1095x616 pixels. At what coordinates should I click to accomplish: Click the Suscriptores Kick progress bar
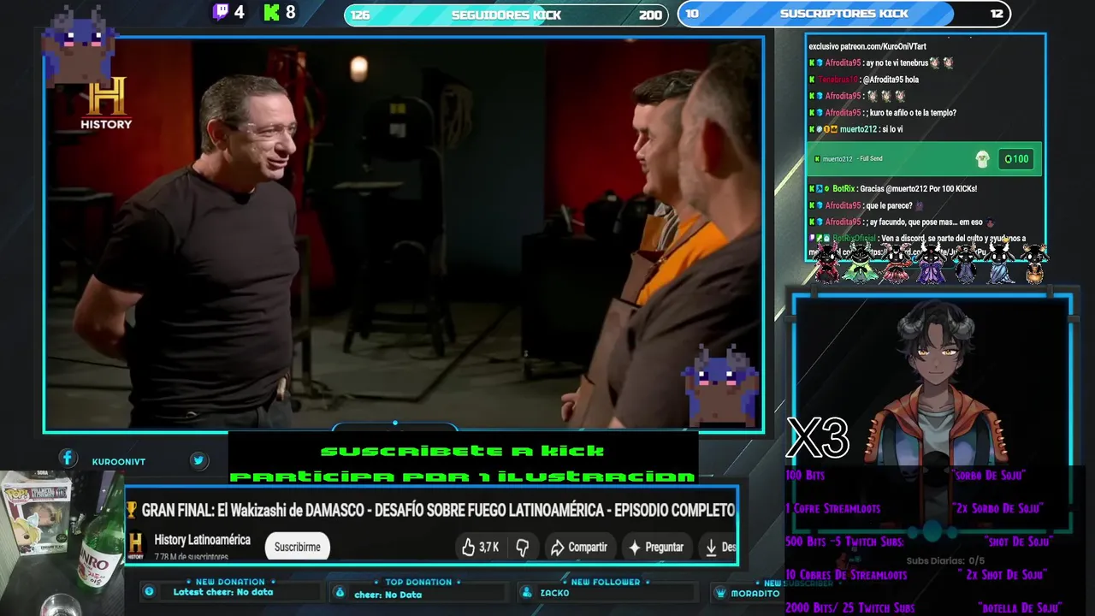843,14
